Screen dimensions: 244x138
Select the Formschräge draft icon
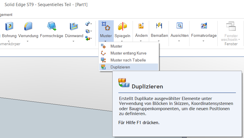pyautogui.click(x=52, y=26)
